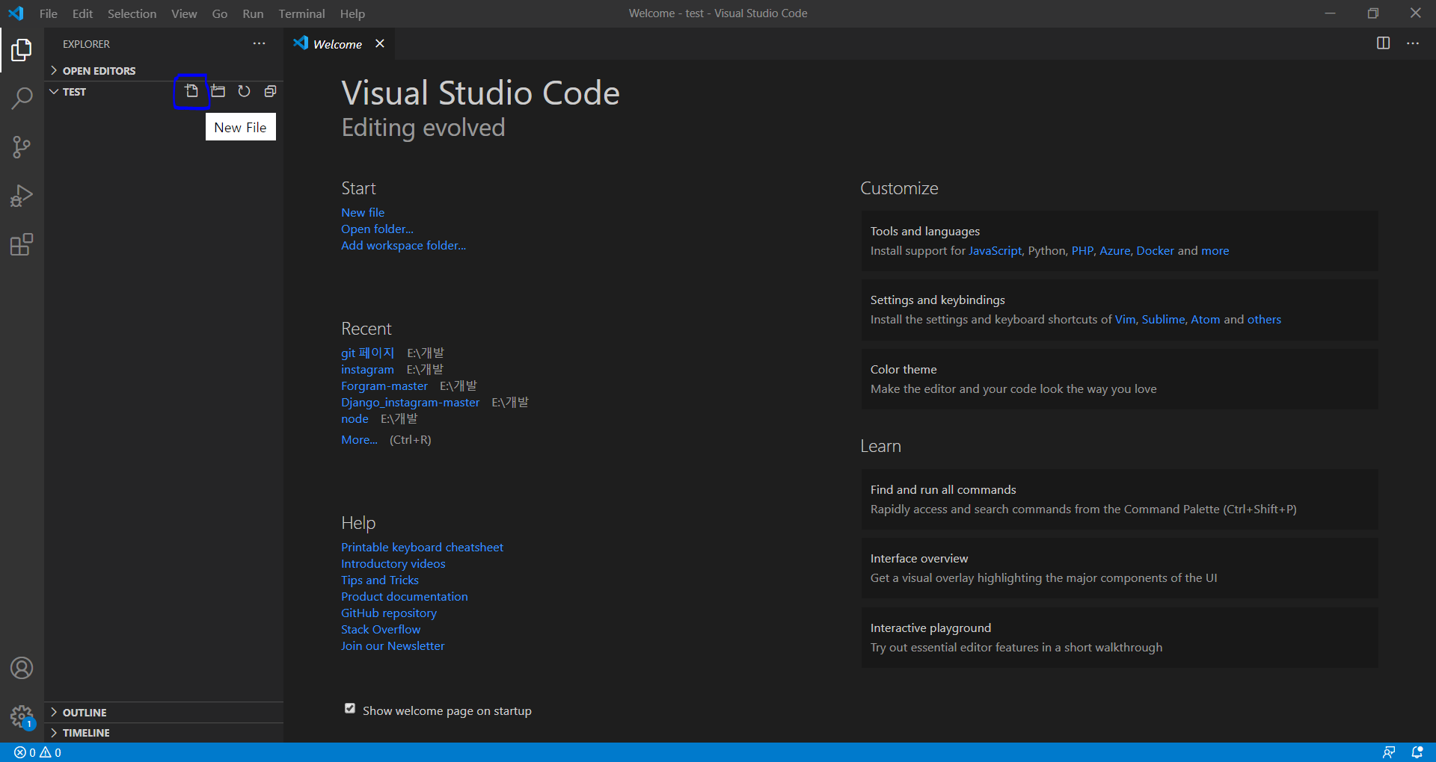This screenshot has height=762, width=1436.
Task: Install Docker support link
Action: (x=1155, y=250)
